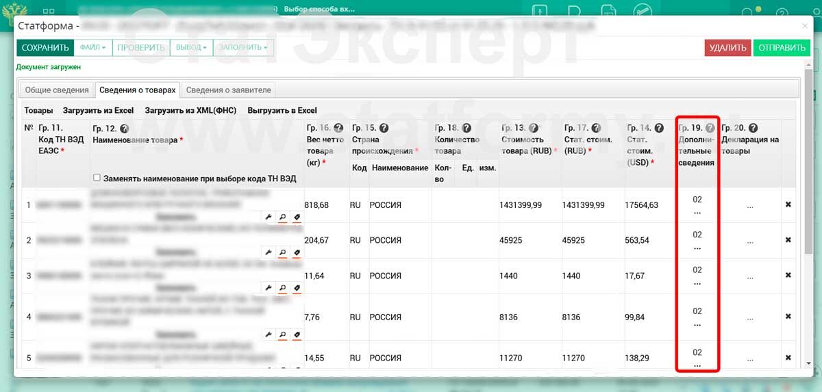
Task: Click the Товары menu item
Action: coord(38,110)
